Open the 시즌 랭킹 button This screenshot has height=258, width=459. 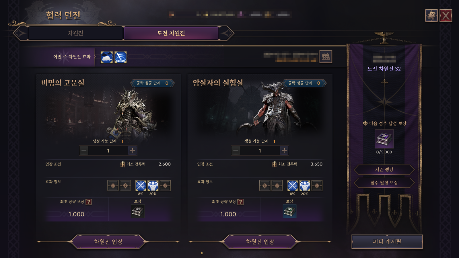(x=384, y=169)
